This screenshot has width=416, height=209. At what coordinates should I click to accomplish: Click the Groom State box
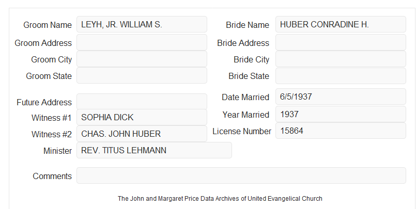(142, 75)
